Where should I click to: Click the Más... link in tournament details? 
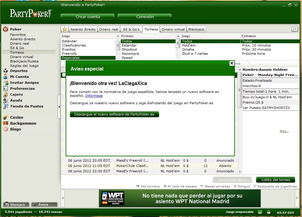pyautogui.click(x=284, y=131)
